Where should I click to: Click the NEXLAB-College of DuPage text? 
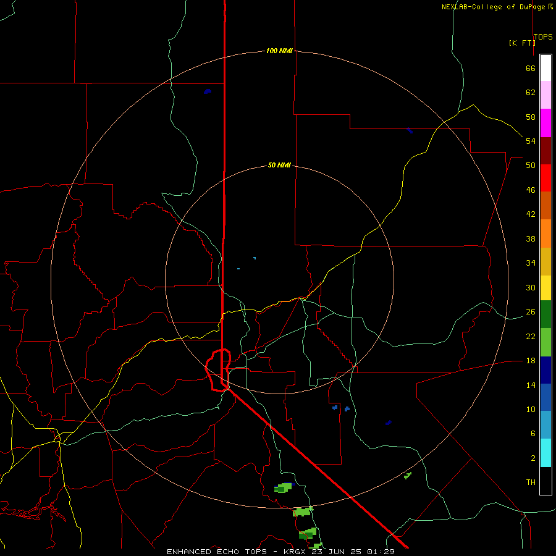(x=494, y=7)
